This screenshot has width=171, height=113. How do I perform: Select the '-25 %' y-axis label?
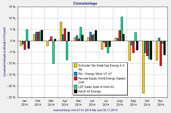click(x=10, y=97)
